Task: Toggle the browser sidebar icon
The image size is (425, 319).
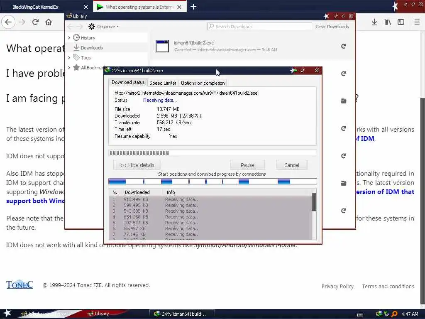Action: pyautogui.click(x=401, y=22)
